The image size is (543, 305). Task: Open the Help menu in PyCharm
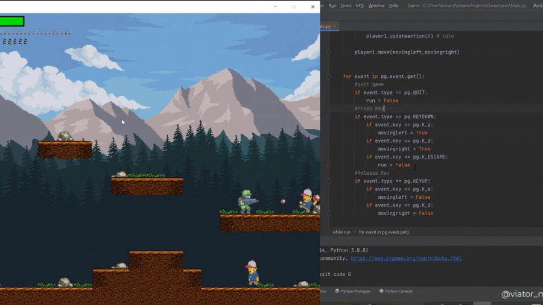393,5
